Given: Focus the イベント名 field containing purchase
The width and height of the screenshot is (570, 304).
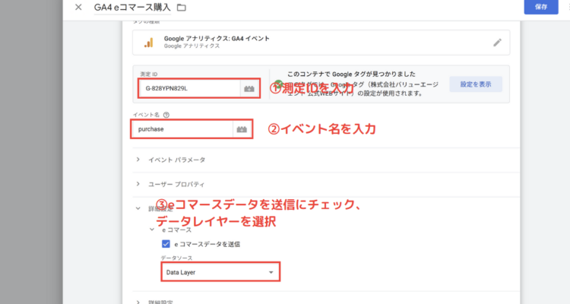Looking at the screenshot, I should point(182,129).
